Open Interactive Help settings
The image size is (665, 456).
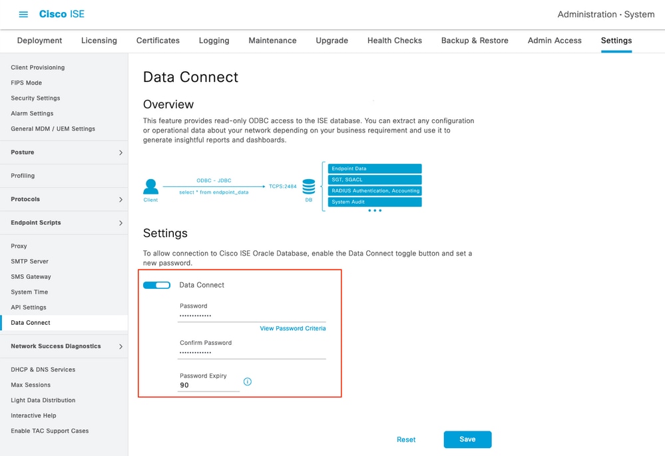click(33, 415)
